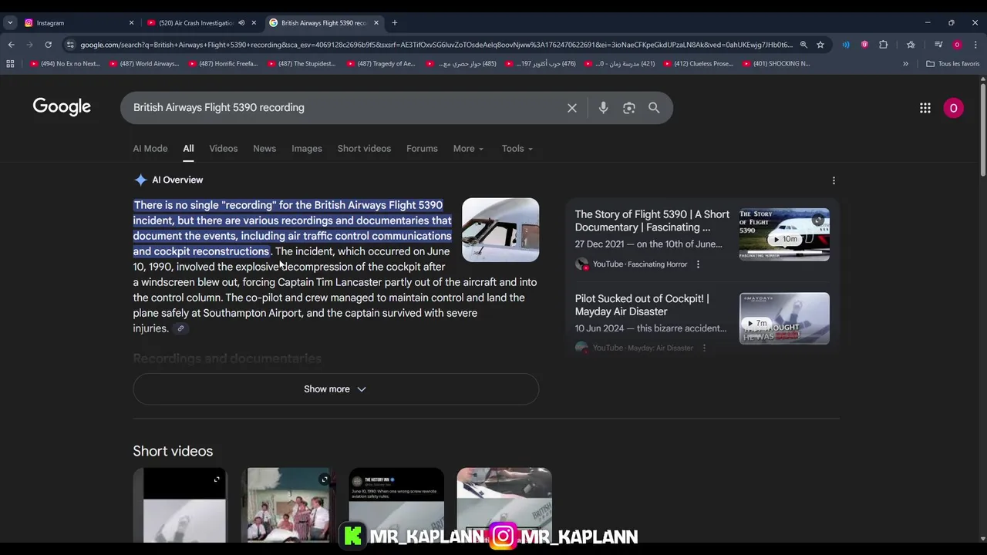Expand AI Overview with Show more
Image resolution: width=987 pixels, height=555 pixels.
tap(335, 389)
